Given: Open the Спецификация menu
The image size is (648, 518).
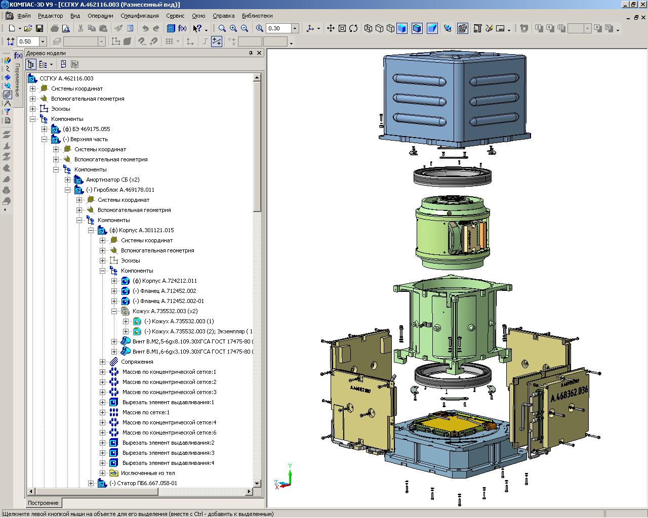Looking at the screenshot, I should tap(140, 16).
